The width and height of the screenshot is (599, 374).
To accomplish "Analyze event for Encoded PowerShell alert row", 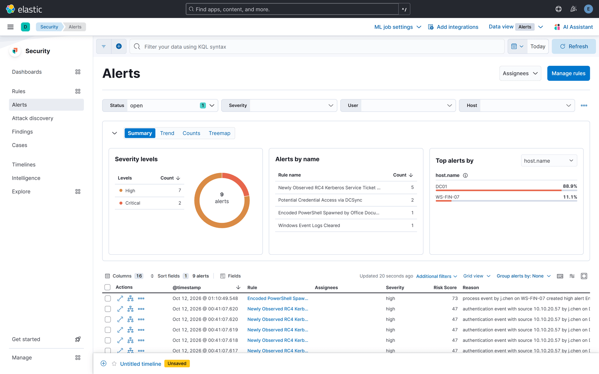I will pos(130,299).
